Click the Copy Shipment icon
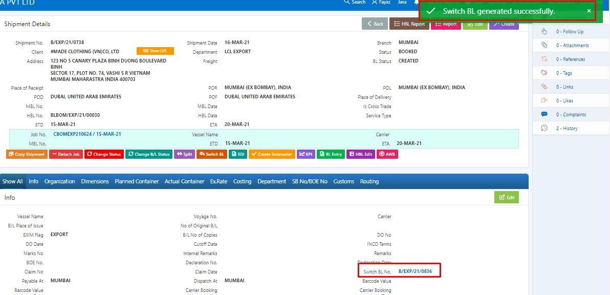Image resolution: width=610 pixels, height=295 pixels. click(26, 154)
